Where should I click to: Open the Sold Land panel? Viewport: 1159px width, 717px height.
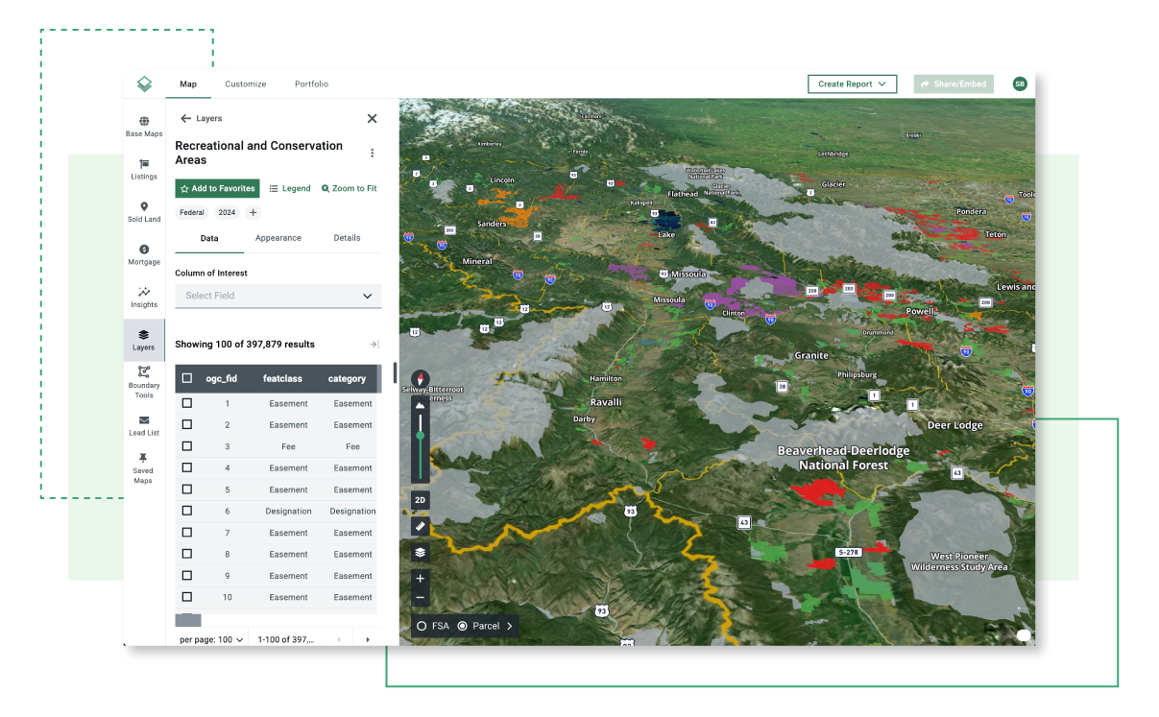[144, 212]
